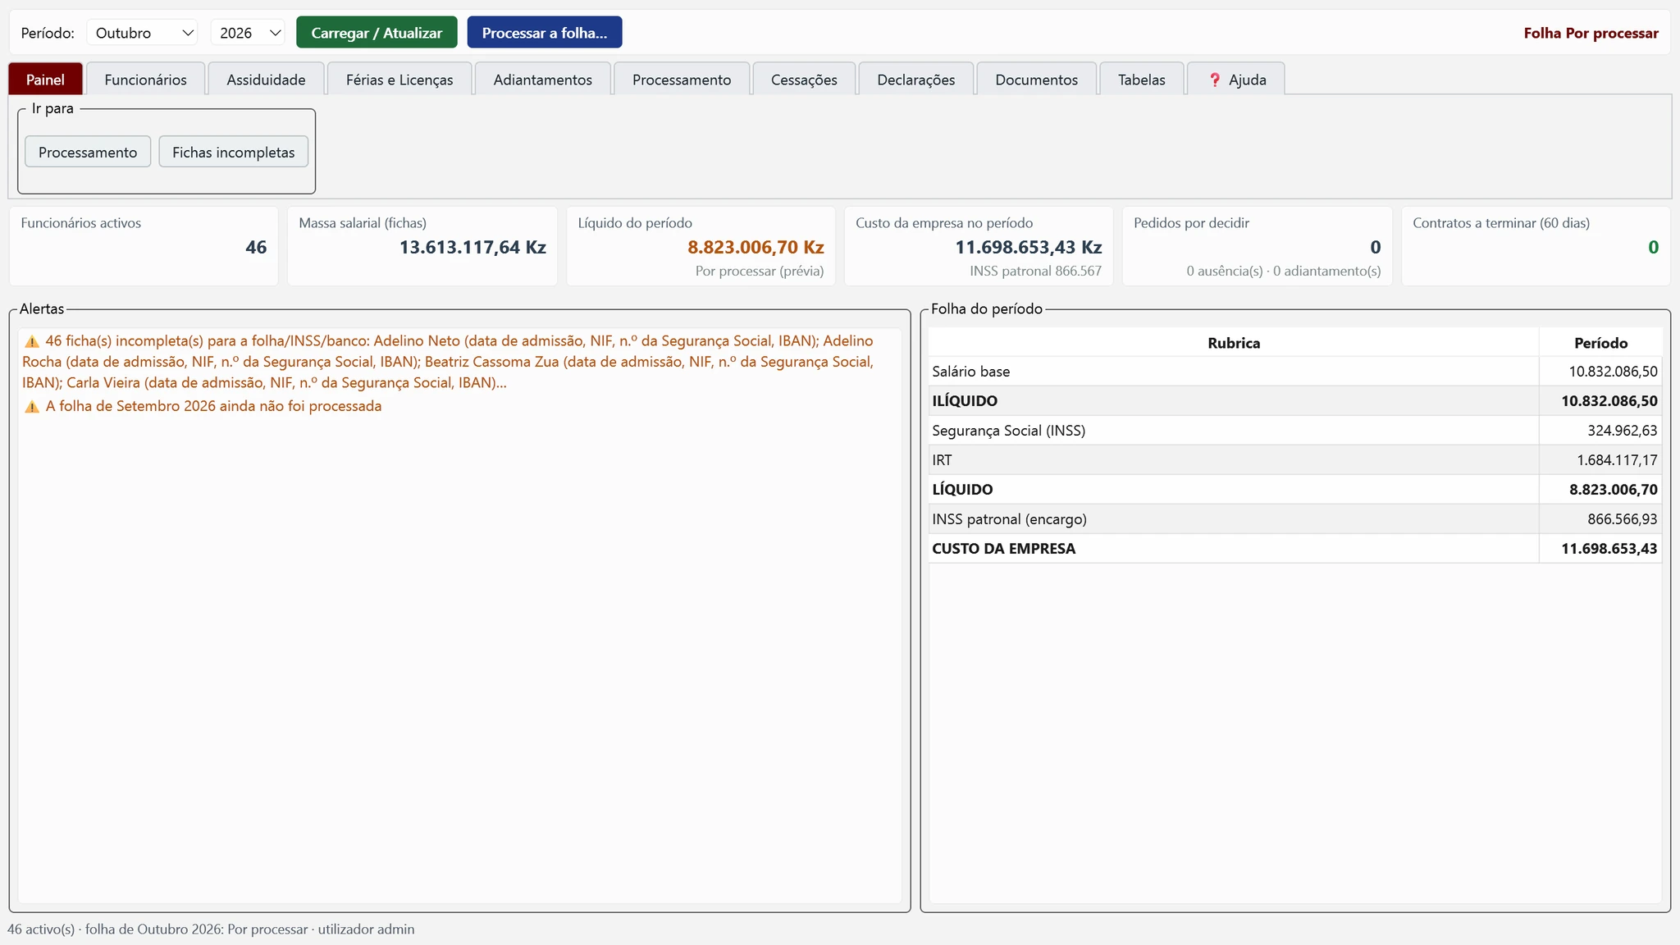Open the Documentos tab

[1036, 80]
